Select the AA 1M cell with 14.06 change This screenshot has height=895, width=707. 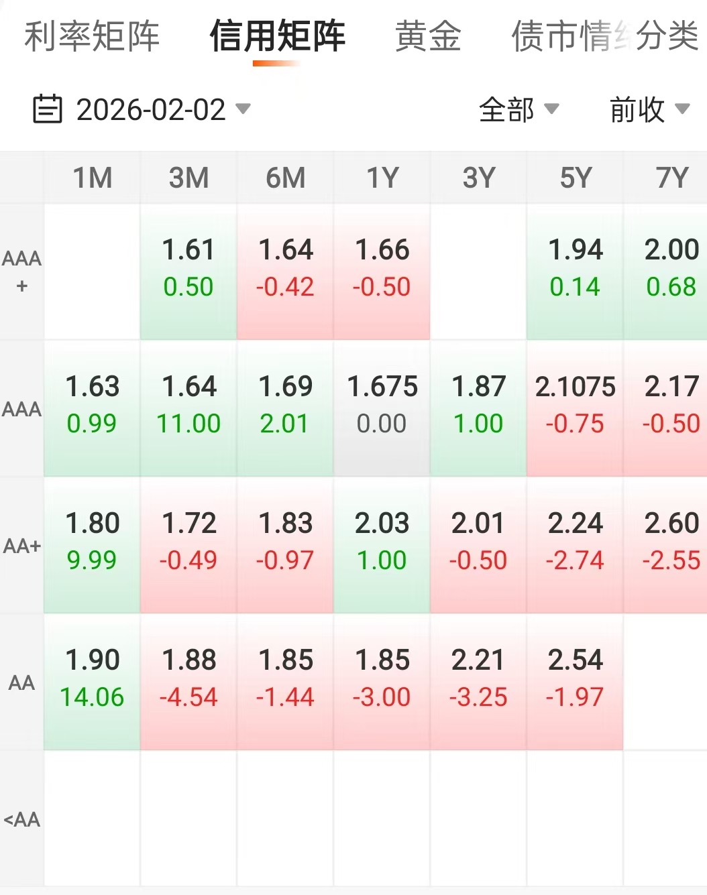[x=92, y=682]
